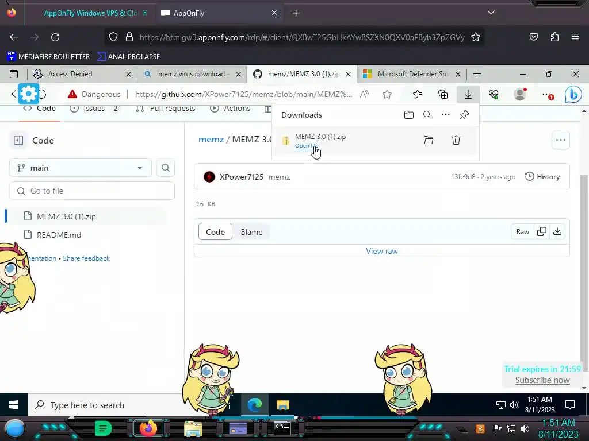The image size is (589, 441).
Task: Open browser essentials heart icon
Action: [x=494, y=95]
